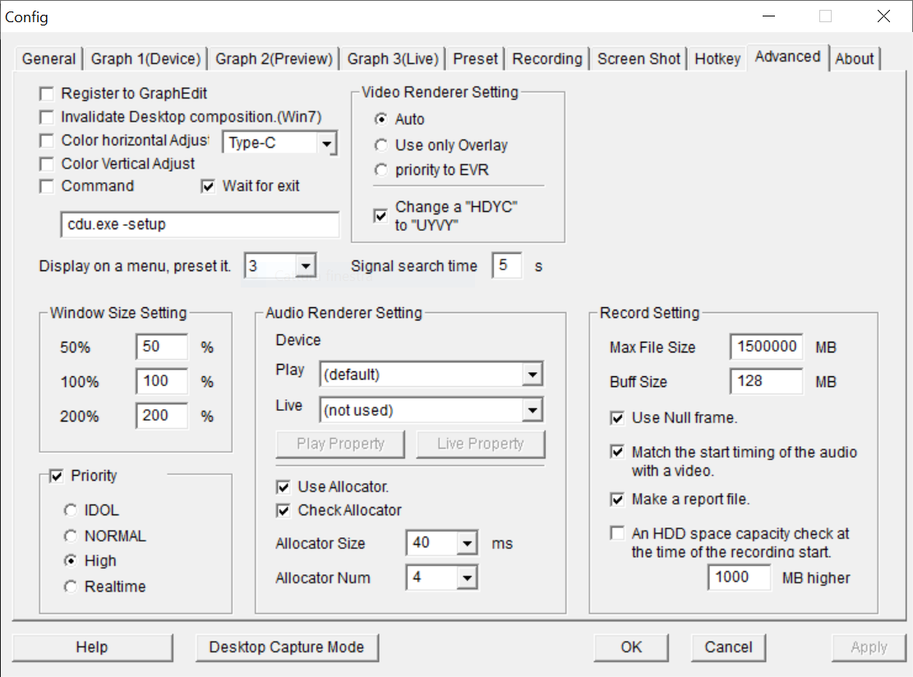Focus the command text field with cdu.exe
This screenshot has height=677, width=913.
pyautogui.click(x=200, y=224)
